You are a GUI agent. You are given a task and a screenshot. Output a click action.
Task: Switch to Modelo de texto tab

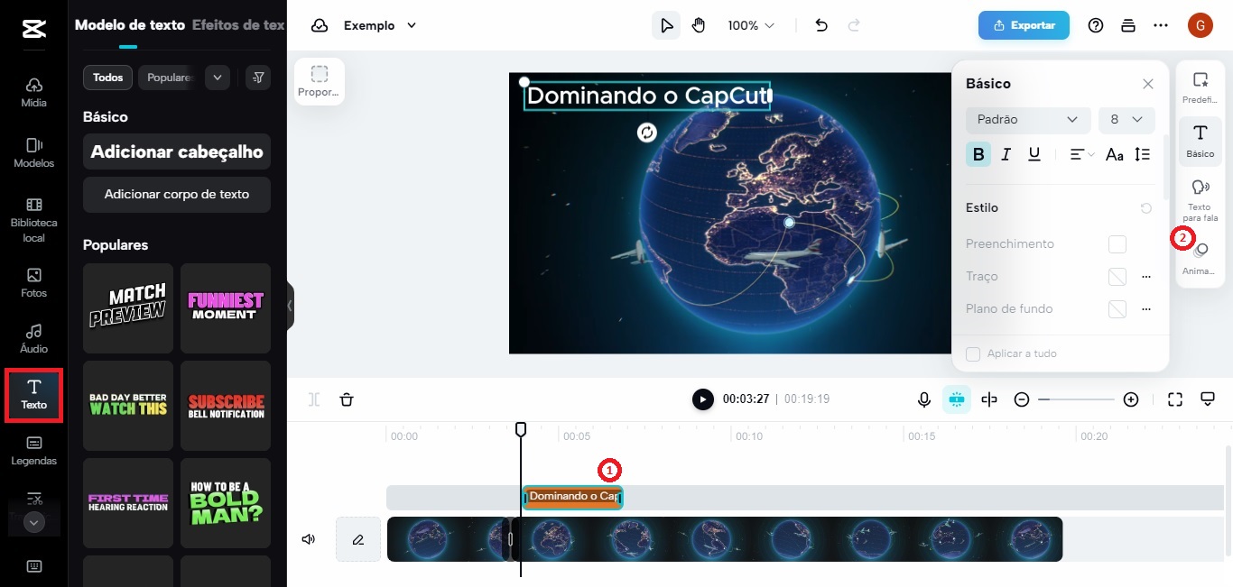pyautogui.click(x=129, y=25)
